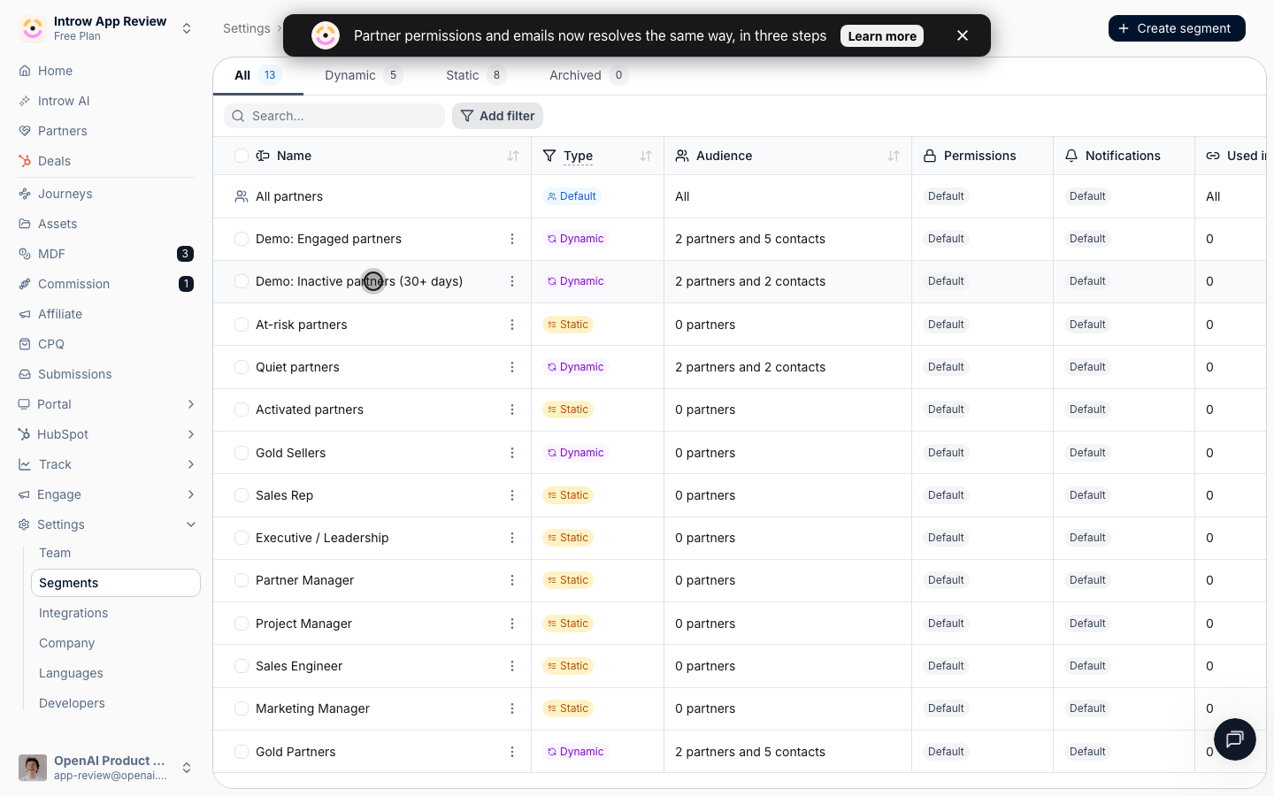Open row menu for Quiet partners
The image size is (1274, 796).
512,367
